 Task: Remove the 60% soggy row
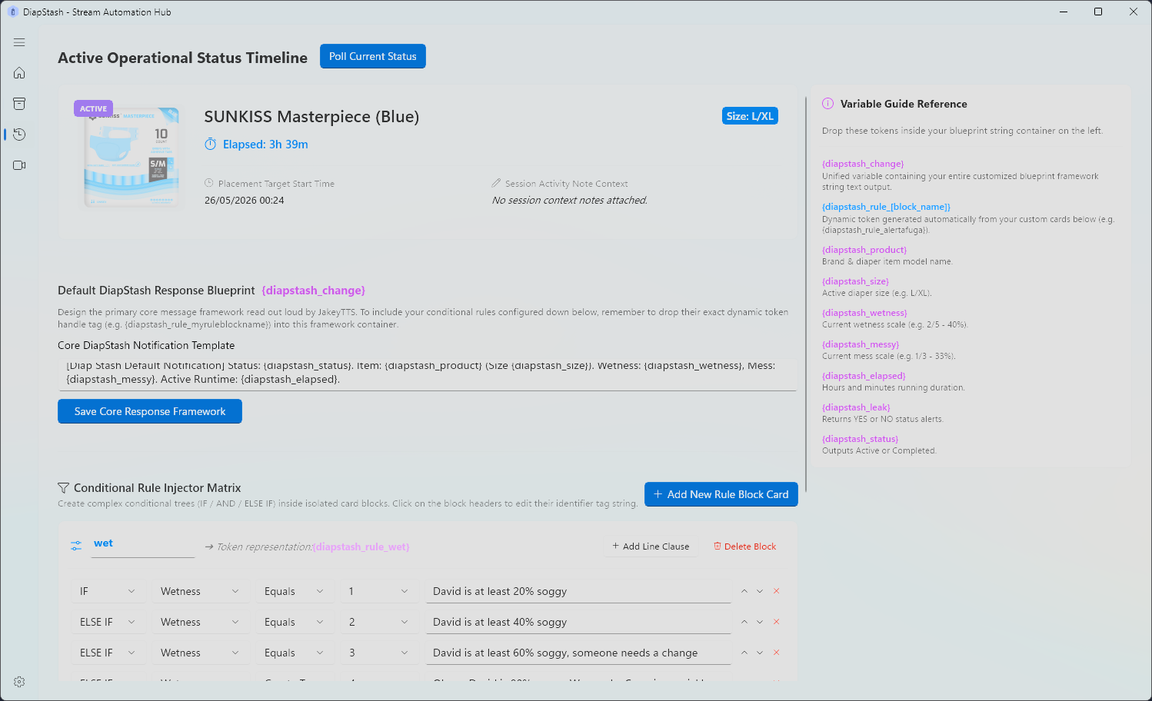click(776, 653)
